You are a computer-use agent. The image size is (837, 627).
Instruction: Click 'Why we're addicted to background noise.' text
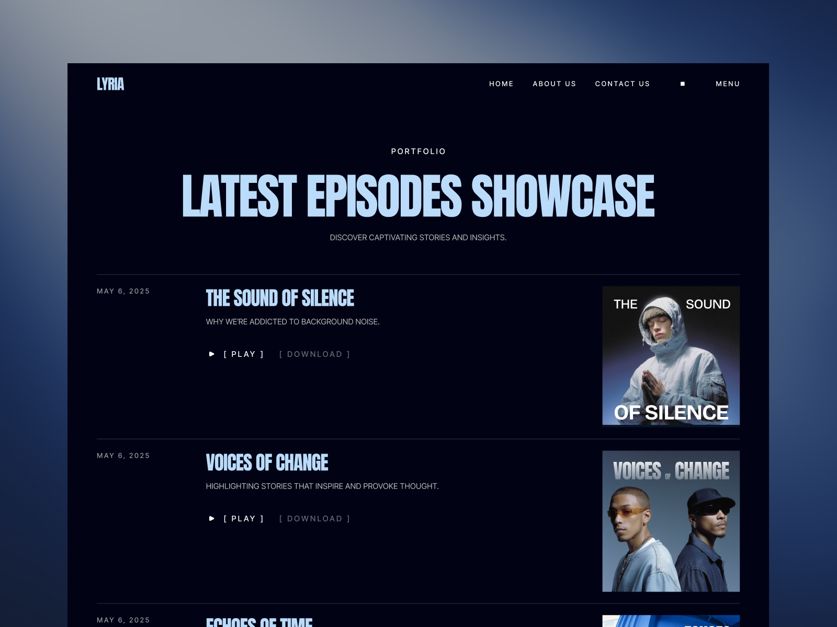[292, 322]
